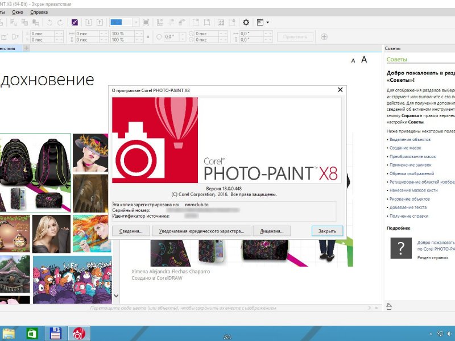Click Corel PHOTO-PAINT taskbar icon
Image resolution: width=455 pixels, height=341 pixels.
[79, 333]
